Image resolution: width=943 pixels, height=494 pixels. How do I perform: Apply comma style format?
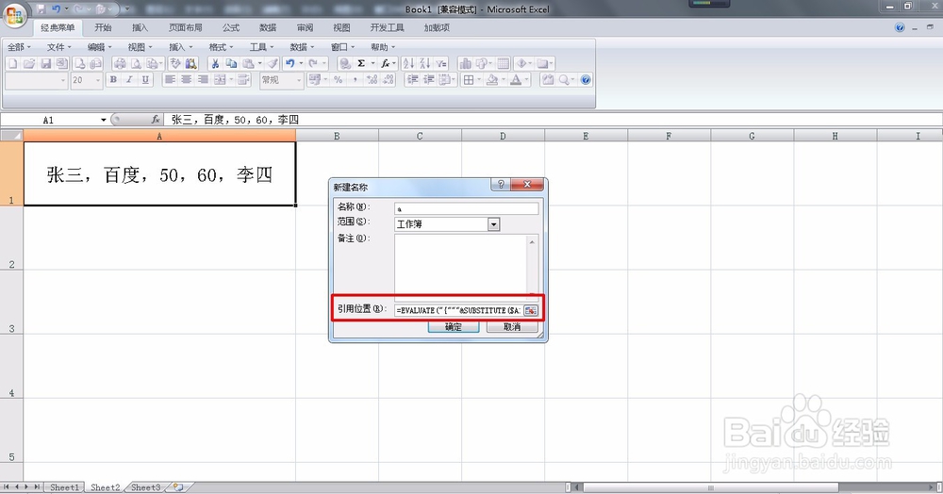click(356, 80)
